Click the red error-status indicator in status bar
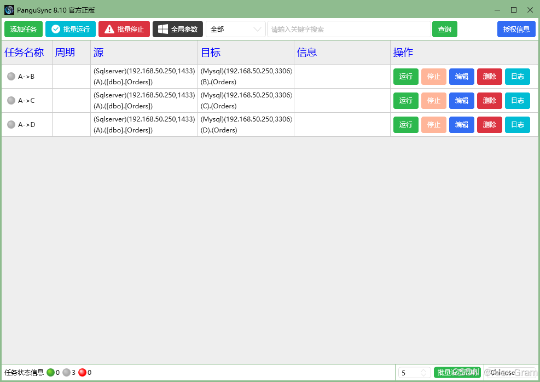Viewport: 540px width, 382px height. click(x=82, y=372)
